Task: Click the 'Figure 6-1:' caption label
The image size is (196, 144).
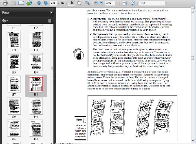Action: (81, 120)
